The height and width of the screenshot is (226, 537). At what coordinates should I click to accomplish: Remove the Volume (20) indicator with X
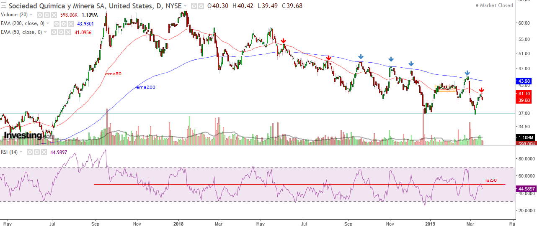click(x=54, y=15)
